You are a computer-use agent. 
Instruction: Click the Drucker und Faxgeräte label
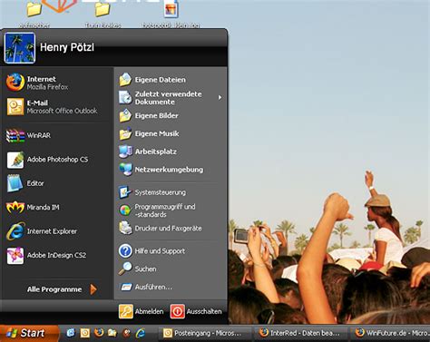pos(168,229)
